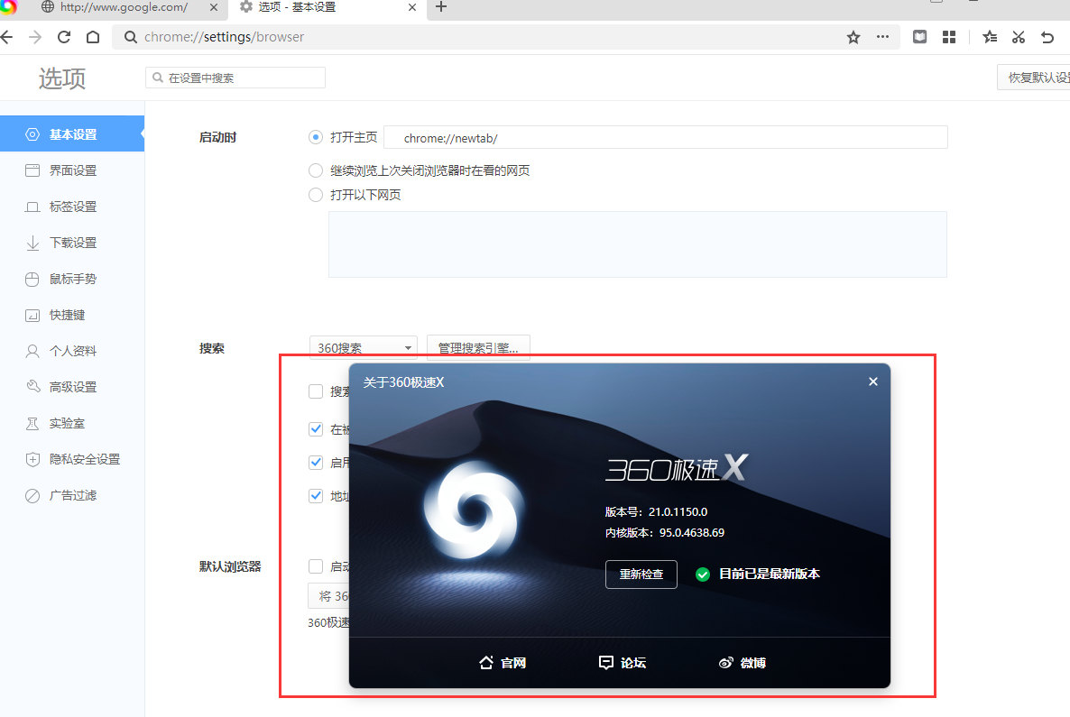Click 管理搜索引擎... button
The height and width of the screenshot is (717, 1070).
tap(477, 348)
